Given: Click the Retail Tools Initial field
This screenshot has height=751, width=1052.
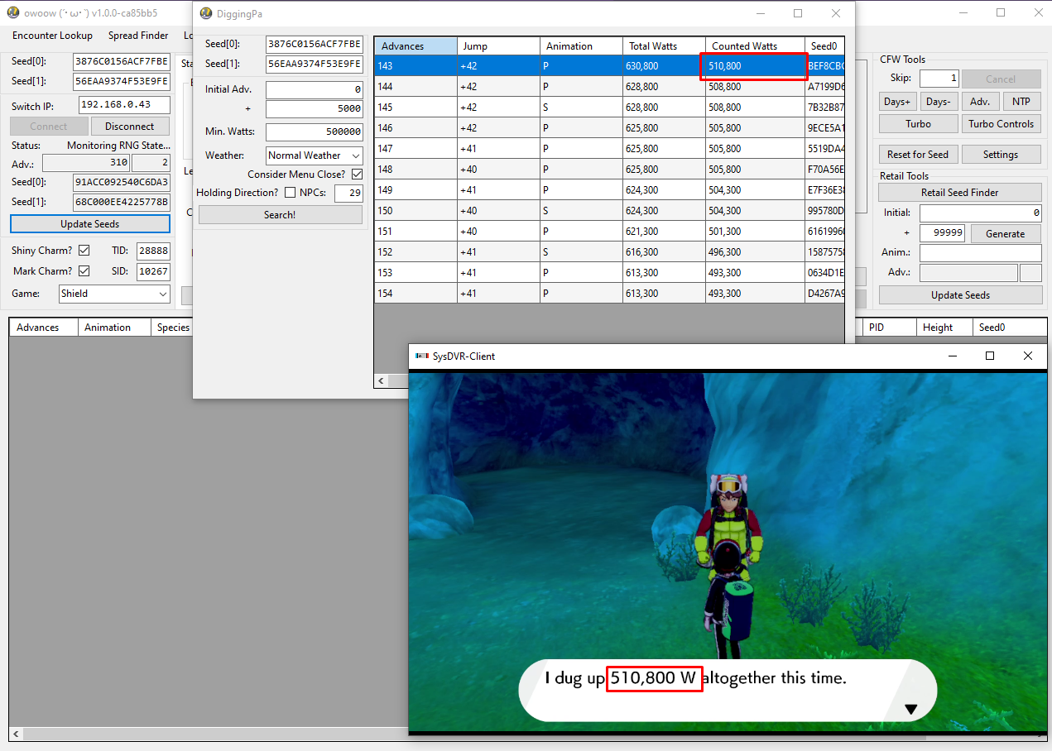Looking at the screenshot, I should point(981,213).
